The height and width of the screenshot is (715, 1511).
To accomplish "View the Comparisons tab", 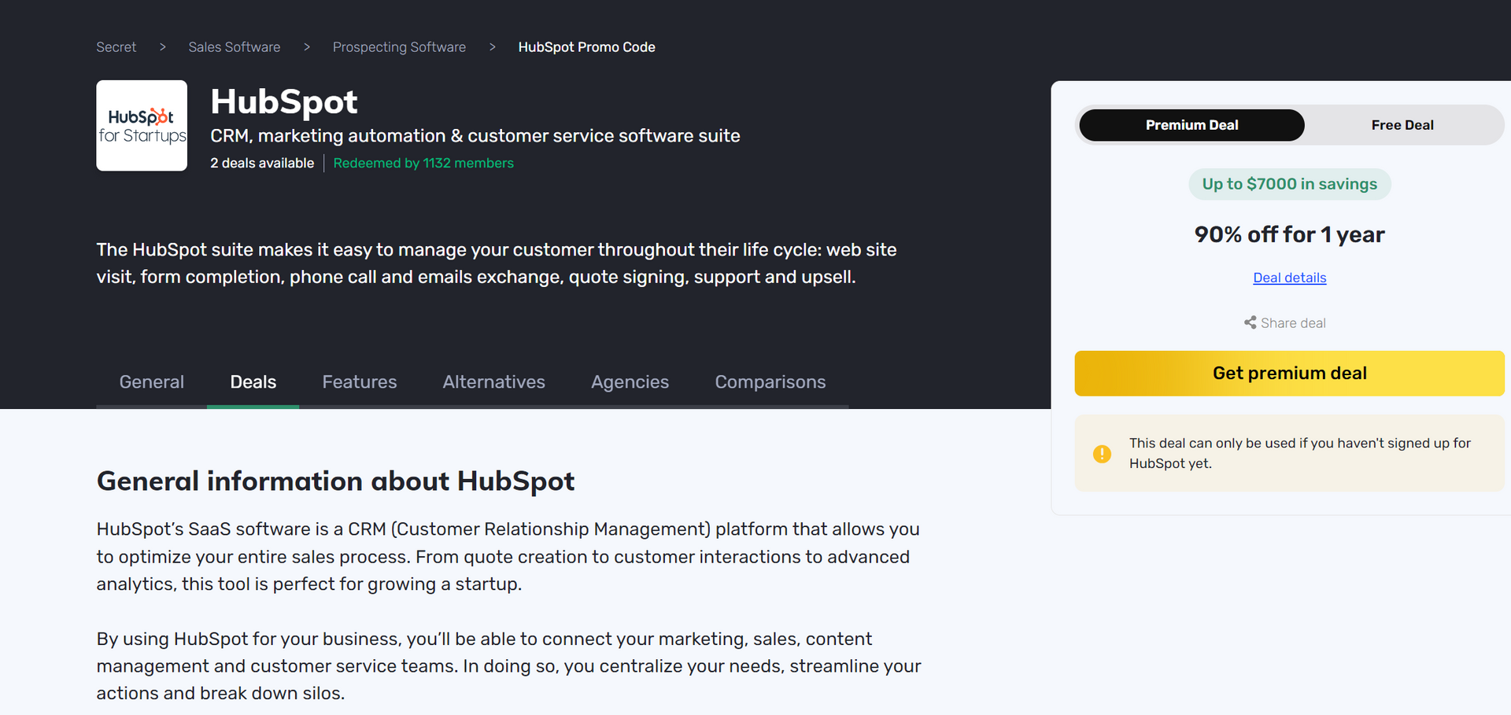I will 770,382.
